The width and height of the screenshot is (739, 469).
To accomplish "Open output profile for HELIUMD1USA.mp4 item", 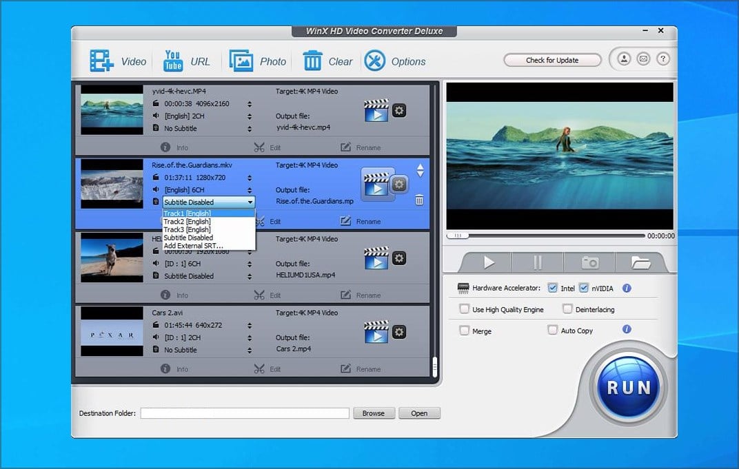I will coord(376,258).
